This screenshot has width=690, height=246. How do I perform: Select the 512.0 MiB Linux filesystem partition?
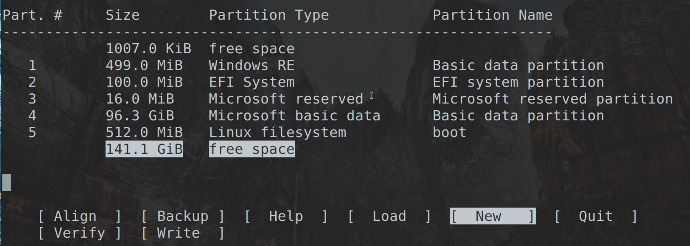point(277,133)
